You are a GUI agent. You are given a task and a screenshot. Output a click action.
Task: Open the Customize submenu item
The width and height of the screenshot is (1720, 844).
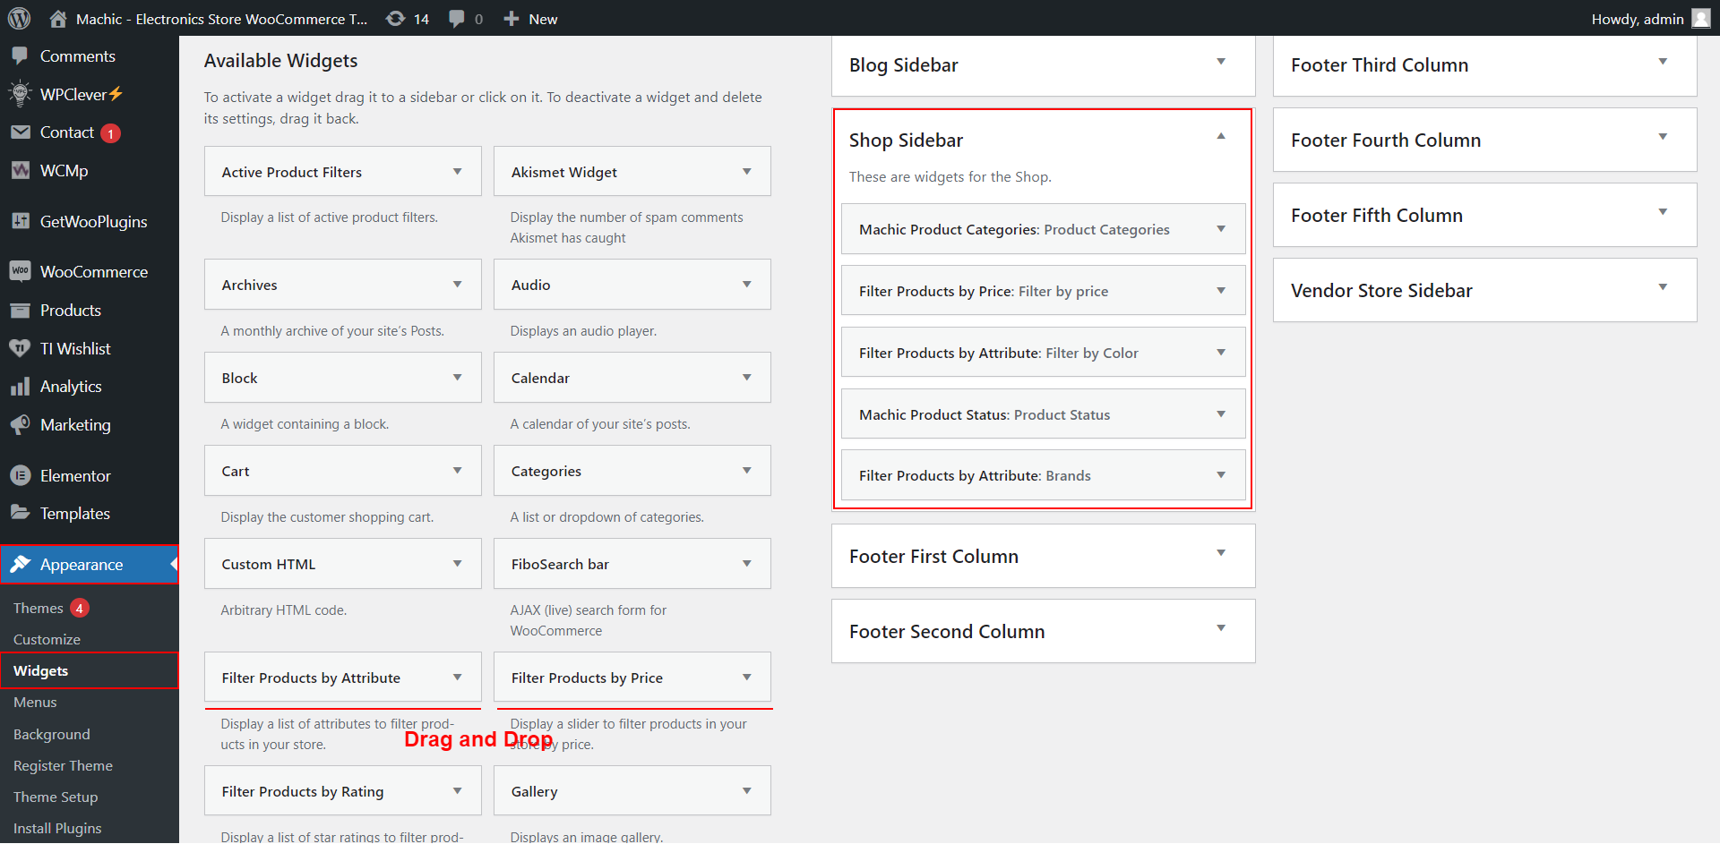pyautogui.click(x=47, y=640)
